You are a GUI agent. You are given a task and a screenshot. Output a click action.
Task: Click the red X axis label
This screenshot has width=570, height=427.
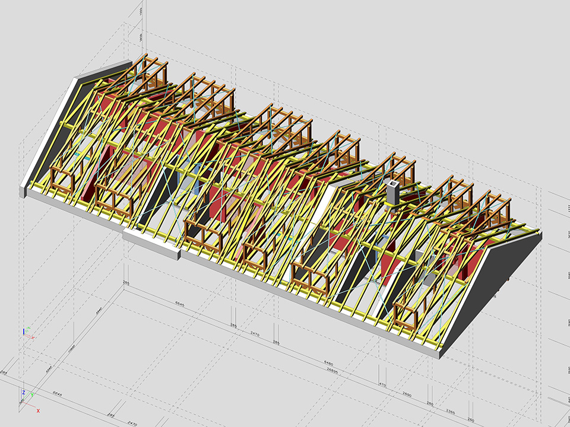point(38,410)
